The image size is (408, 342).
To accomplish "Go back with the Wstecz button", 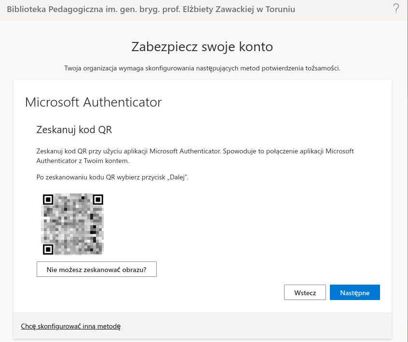I will pos(305,292).
